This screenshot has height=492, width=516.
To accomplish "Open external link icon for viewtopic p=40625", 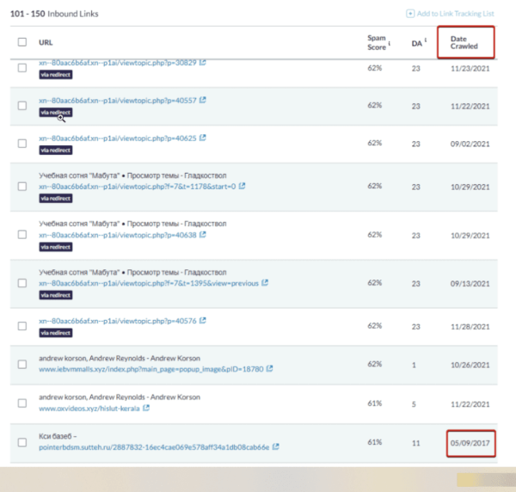I will [202, 138].
